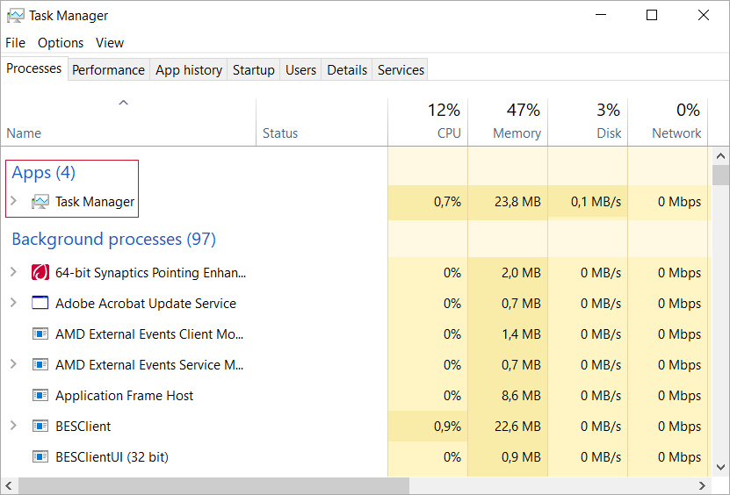This screenshot has width=730, height=495.
Task: Click the Adobe Acrobat Update Service icon
Action: click(40, 304)
